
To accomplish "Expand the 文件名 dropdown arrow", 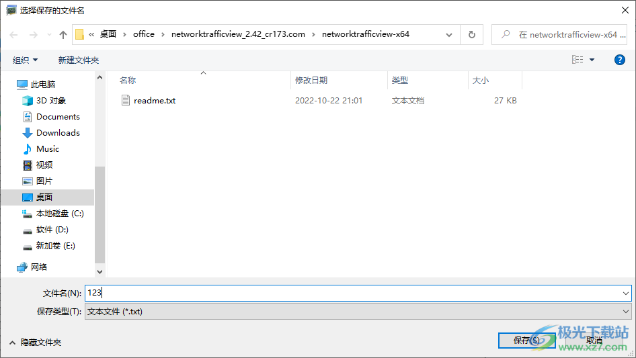I will coord(625,293).
